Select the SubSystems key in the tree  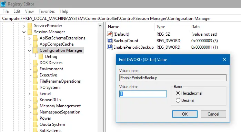coord(50,130)
